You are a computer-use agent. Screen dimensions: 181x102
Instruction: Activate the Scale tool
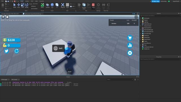(23, 6)
